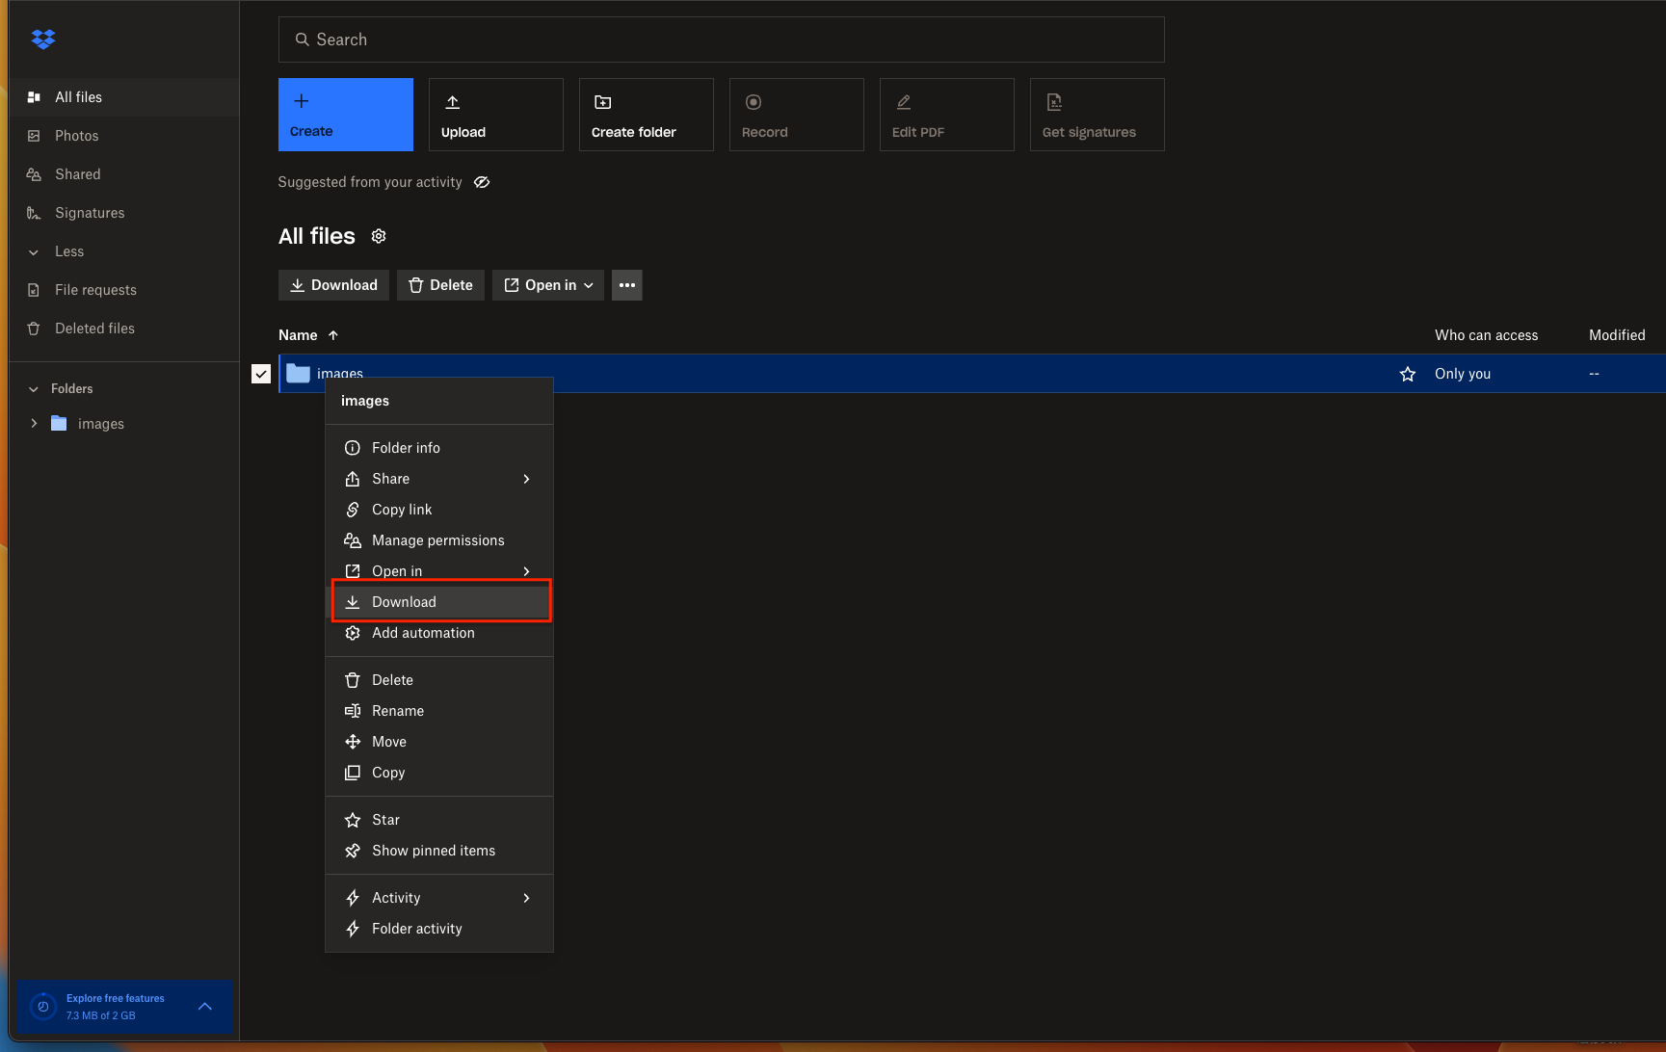Uncheck the images folder checkbox
The width and height of the screenshot is (1666, 1052).
coord(261,374)
